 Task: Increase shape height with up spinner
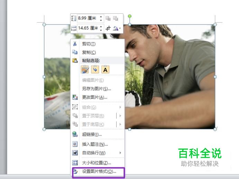pyautogui.click(x=101, y=17)
